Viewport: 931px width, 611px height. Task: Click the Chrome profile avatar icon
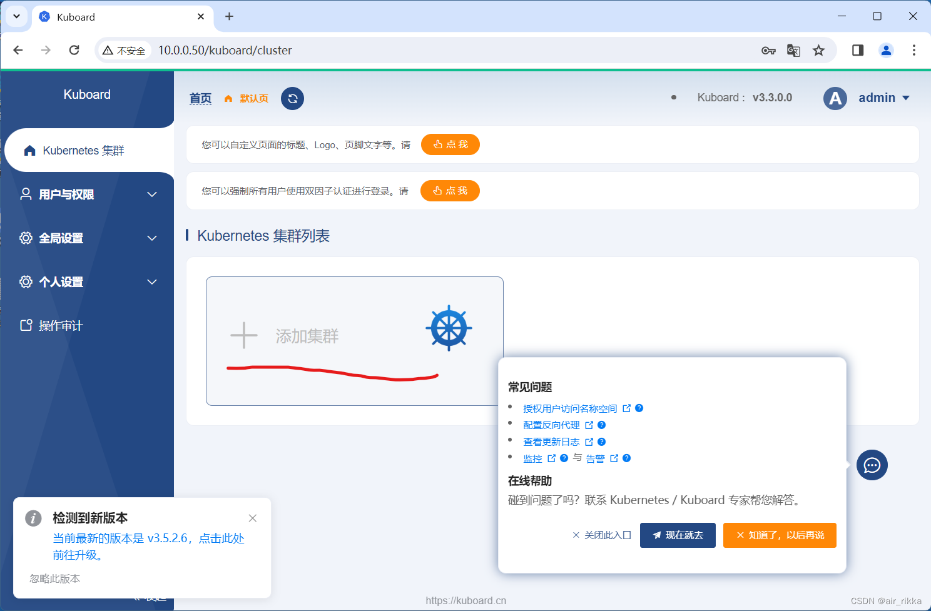[x=886, y=50]
